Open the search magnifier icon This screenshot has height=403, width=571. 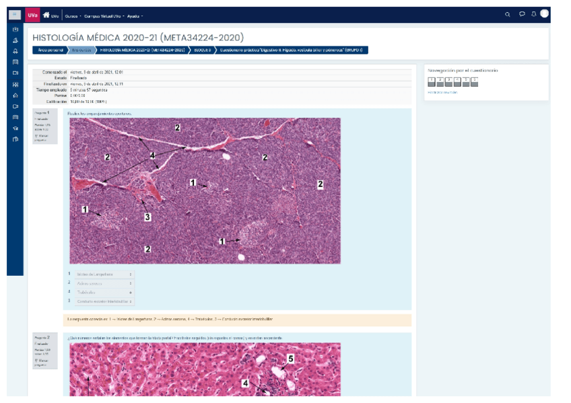507,15
